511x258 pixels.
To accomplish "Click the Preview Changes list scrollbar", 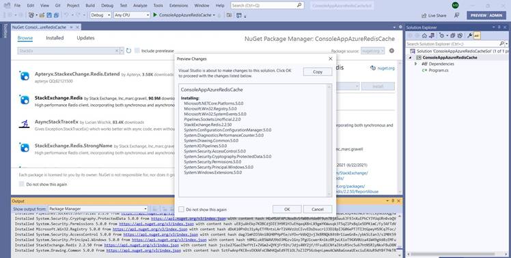I will 329,140.
